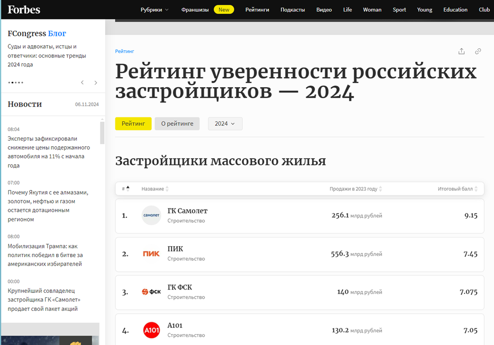Click the 7.45 final score
The image size is (494, 345).
point(470,254)
